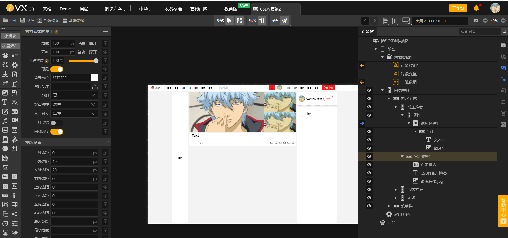Click the 小模块 button

click(10, 36)
